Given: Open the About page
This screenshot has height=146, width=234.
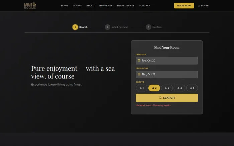Looking at the screenshot, I should coord(91,6).
